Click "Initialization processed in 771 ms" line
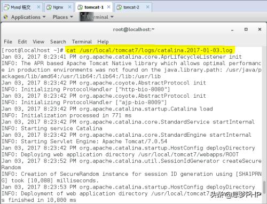Screen dimensions: 267x204 66,115
